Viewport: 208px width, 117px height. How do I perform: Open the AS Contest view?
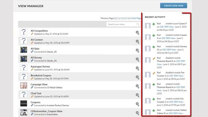point(37,40)
